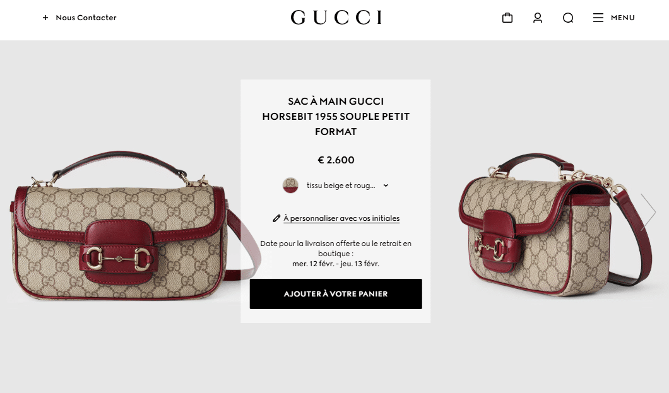Screen dimensions: 669x393
Task: Open Nous Contacter panel
Action: pyautogui.click(x=86, y=18)
